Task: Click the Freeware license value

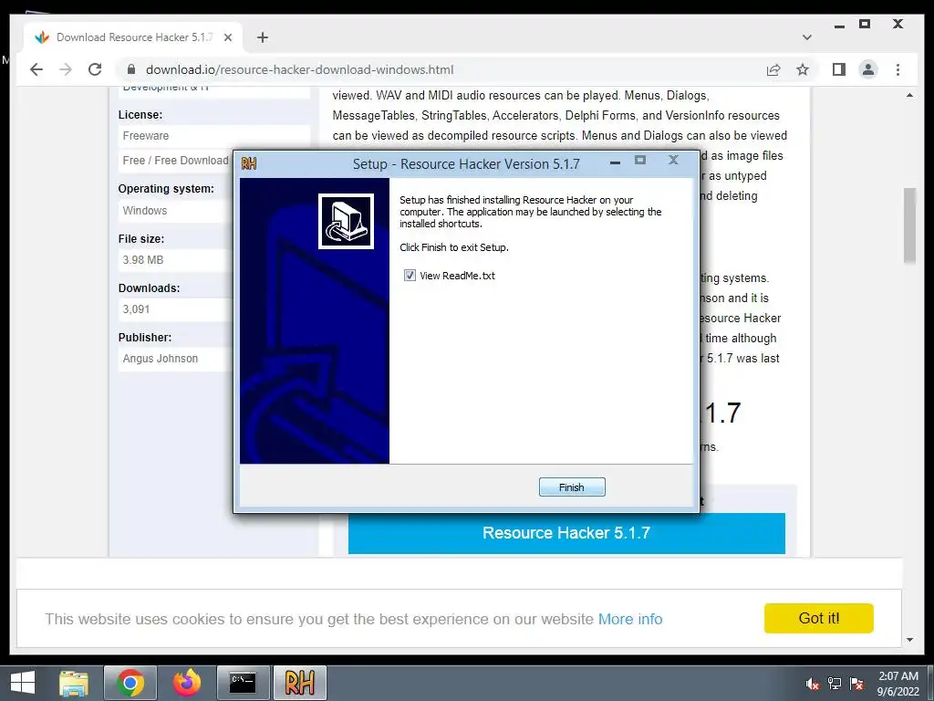Action: tap(146, 136)
